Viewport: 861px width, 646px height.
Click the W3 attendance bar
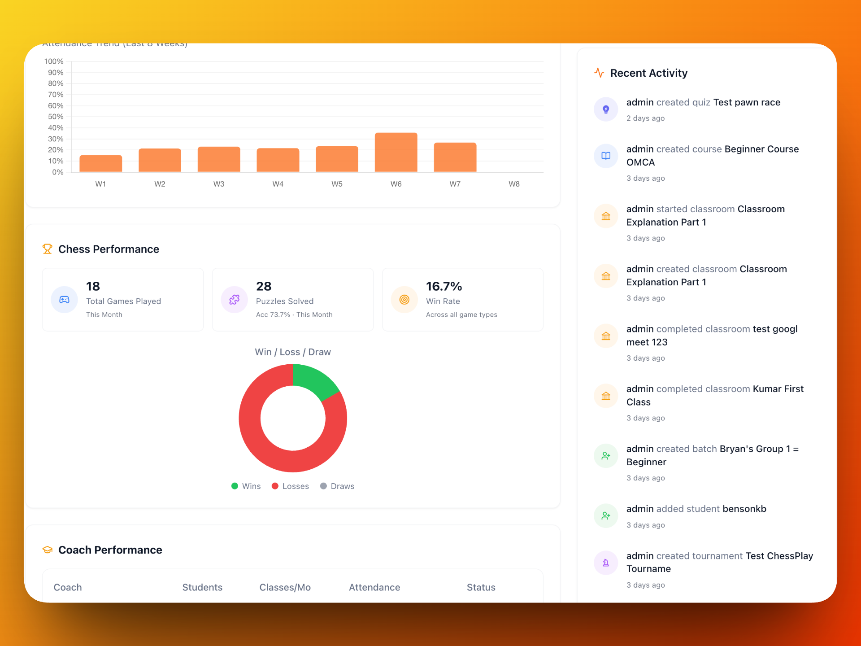coord(219,159)
